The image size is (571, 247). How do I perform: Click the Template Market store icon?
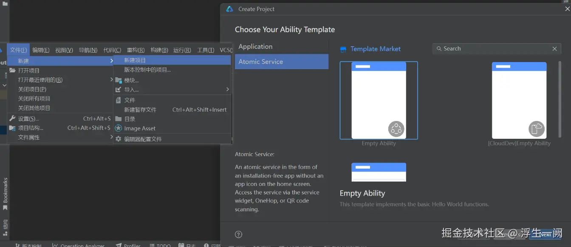(343, 49)
